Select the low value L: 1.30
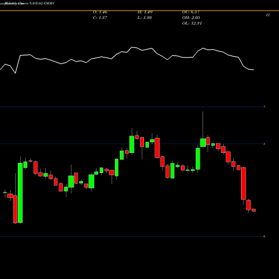The width and height of the screenshot is (279, 279). coord(145,18)
